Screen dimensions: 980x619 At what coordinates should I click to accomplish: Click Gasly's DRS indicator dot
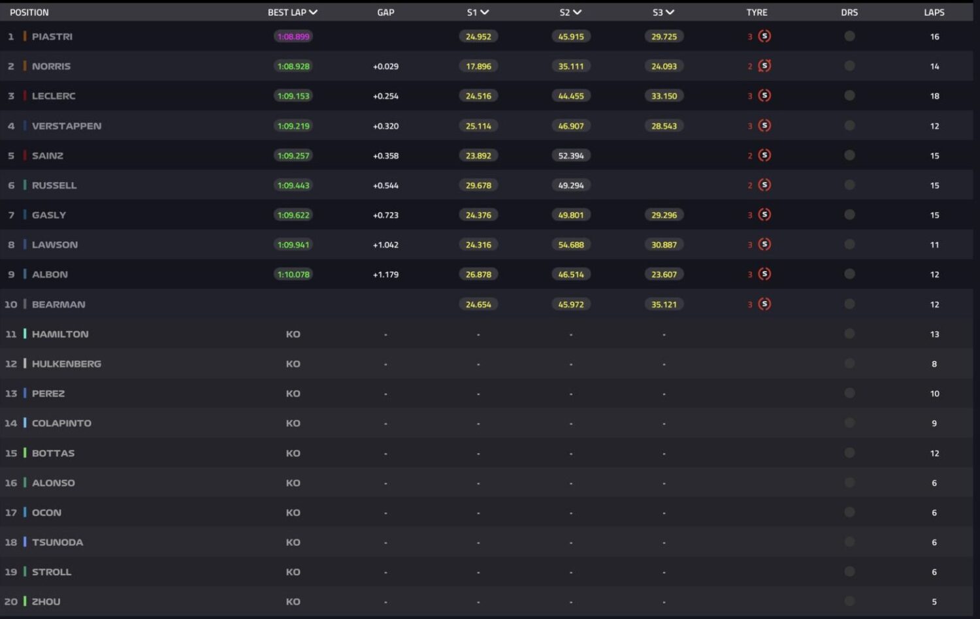click(849, 214)
